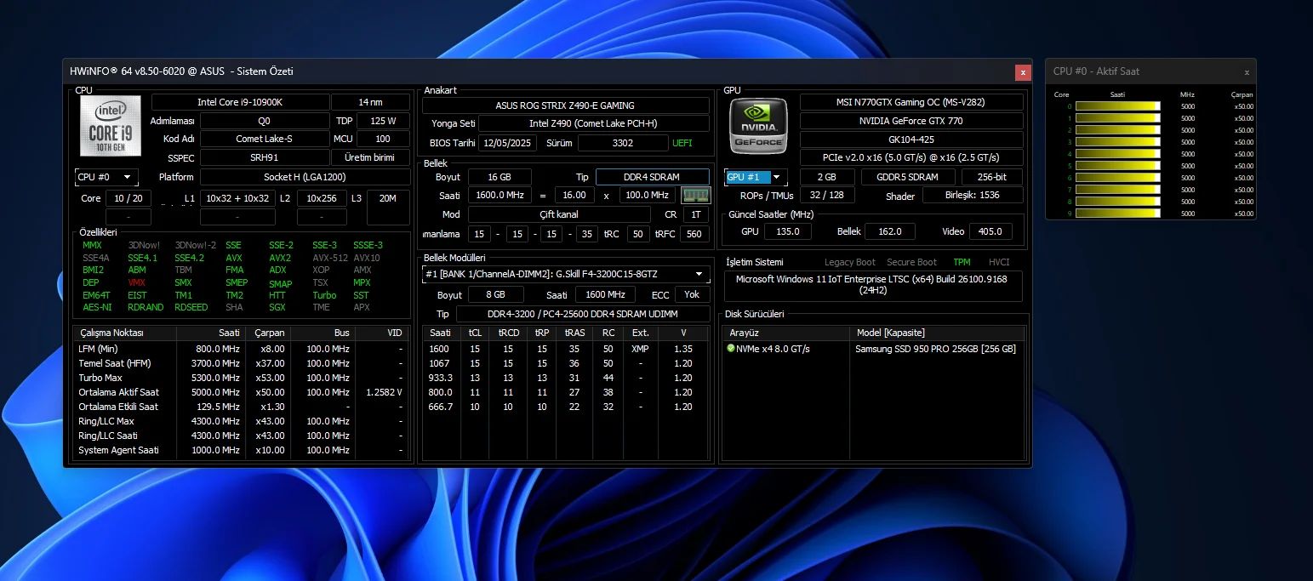
Task: Click the Secure Boot label
Action: coord(911,262)
